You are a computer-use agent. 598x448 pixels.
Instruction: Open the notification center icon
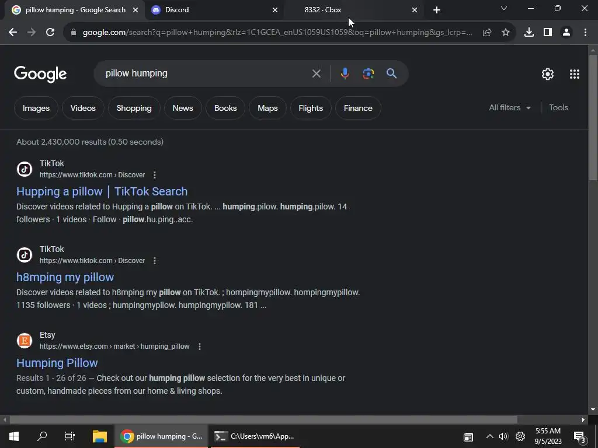(580, 437)
